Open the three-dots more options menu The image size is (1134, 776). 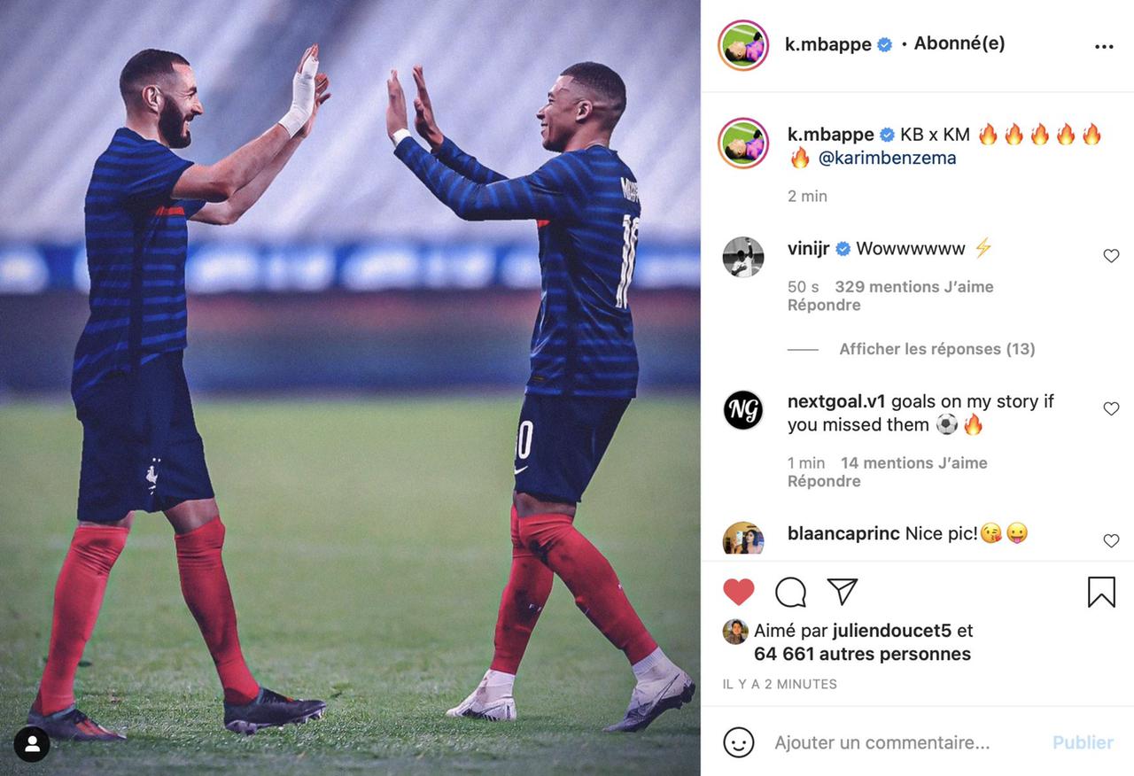tap(1104, 47)
